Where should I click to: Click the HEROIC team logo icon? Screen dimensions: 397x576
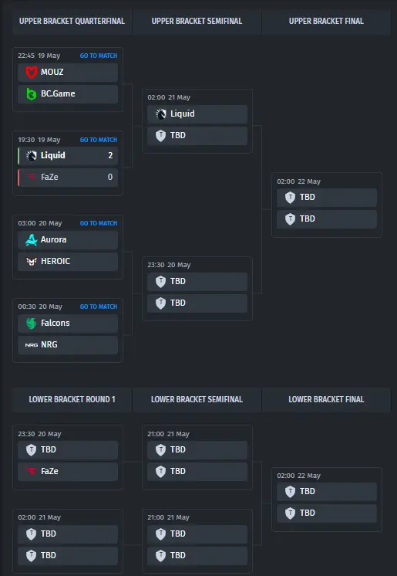(32, 262)
